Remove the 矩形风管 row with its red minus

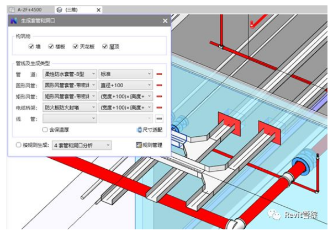click(x=159, y=96)
